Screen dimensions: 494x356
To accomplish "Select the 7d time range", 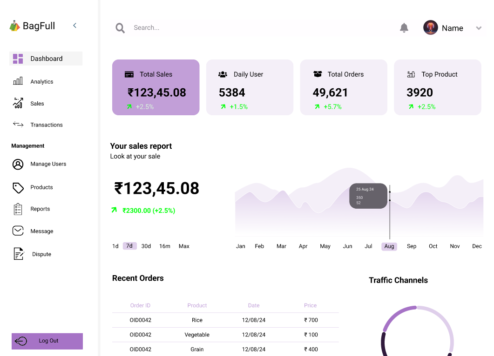I will (x=129, y=246).
